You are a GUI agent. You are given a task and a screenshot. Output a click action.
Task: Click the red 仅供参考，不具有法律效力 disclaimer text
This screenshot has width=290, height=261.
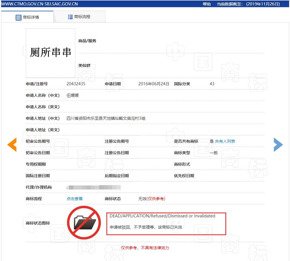pyautogui.click(x=145, y=248)
